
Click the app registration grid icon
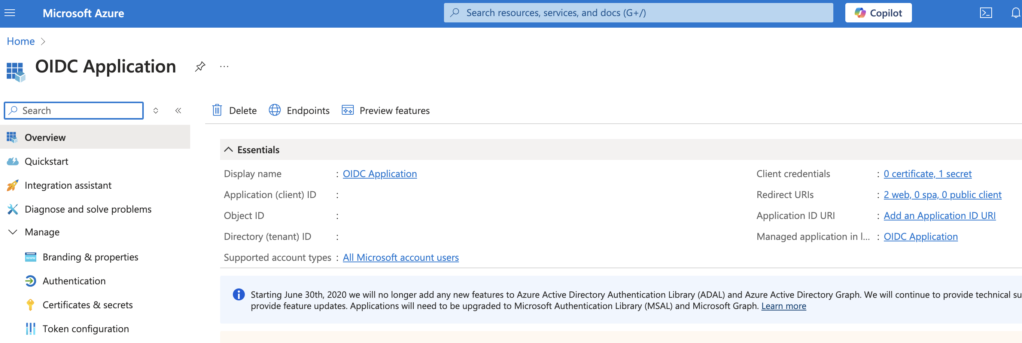pyautogui.click(x=16, y=72)
